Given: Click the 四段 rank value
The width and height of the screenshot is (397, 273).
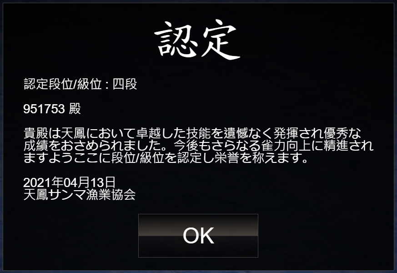Looking at the screenshot, I should pyautogui.click(x=125, y=84).
